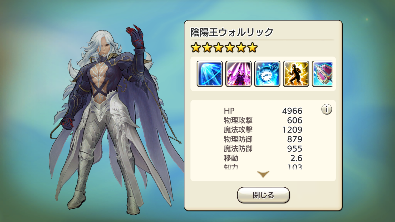Open the info button beside stats

pyautogui.click(x=327, y=109)
